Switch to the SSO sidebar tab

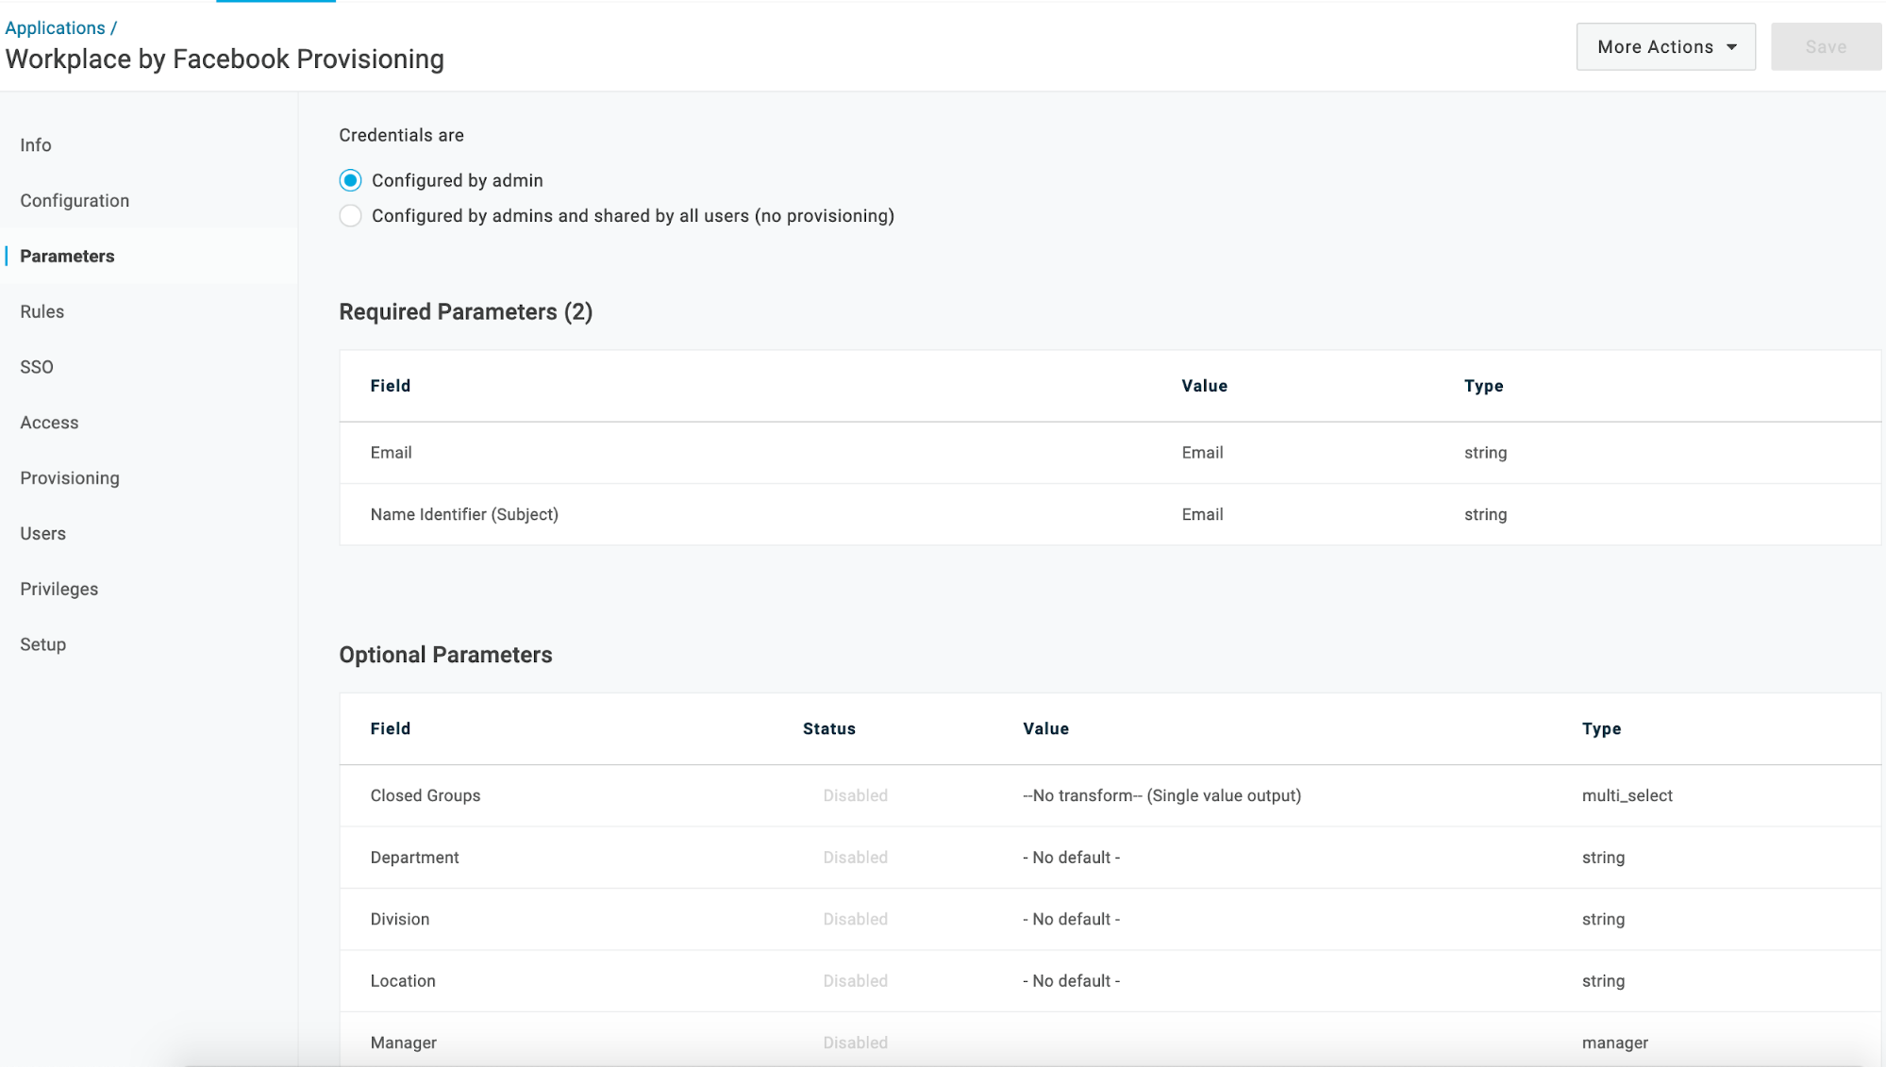(x=37, y=368)
